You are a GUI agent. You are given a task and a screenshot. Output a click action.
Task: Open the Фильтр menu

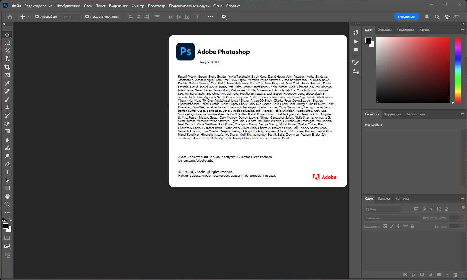click(138, 6)
